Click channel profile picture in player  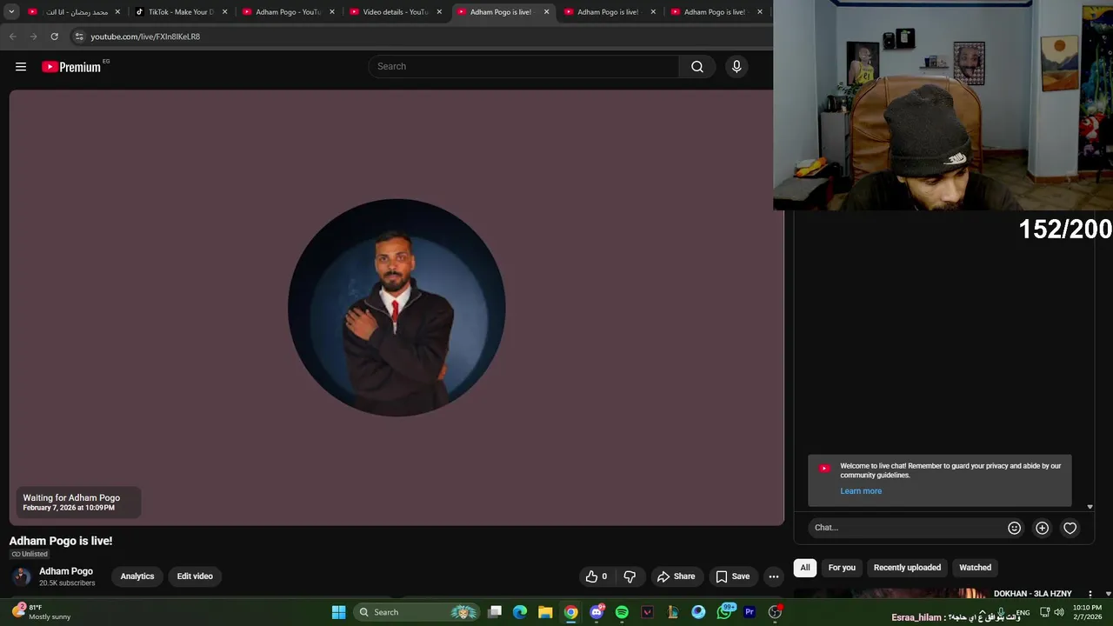coord(397,308)
